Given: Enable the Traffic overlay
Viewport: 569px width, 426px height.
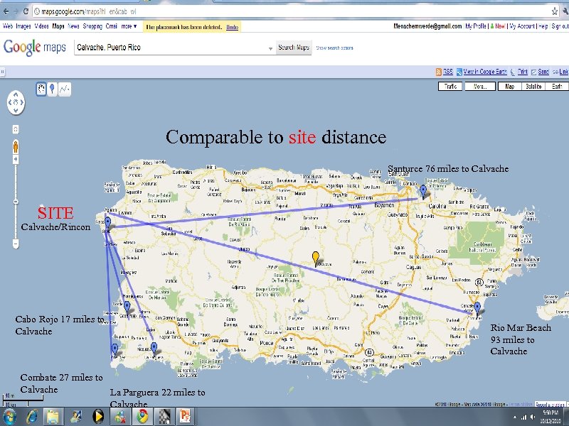Looking at the screenshot, I should [450, 86].
